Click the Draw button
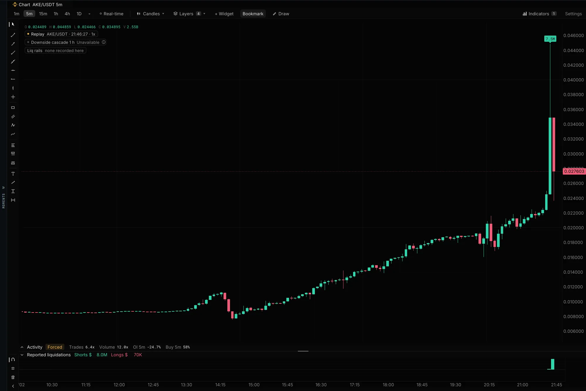The image size is (586, 391). [281, 14]
